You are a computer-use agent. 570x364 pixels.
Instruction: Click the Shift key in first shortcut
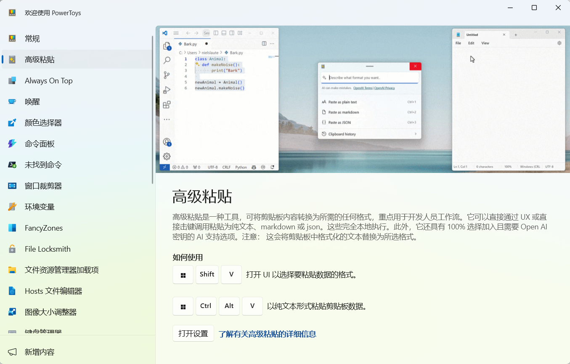207,274
